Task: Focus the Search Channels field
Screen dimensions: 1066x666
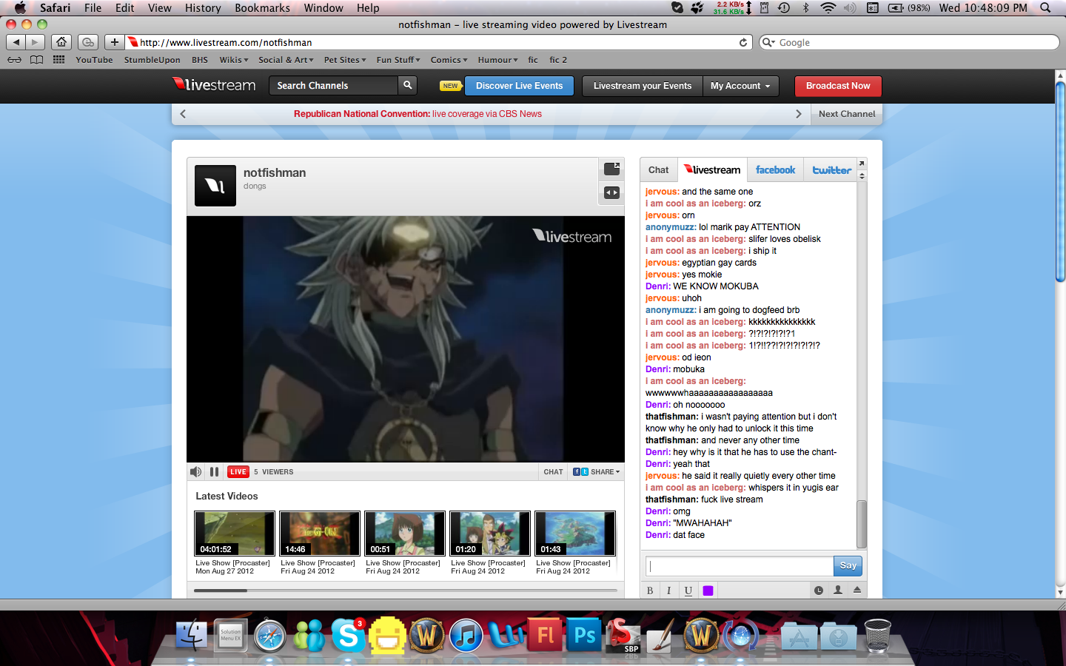Action: pyautogui.click(x=333, y=85)
